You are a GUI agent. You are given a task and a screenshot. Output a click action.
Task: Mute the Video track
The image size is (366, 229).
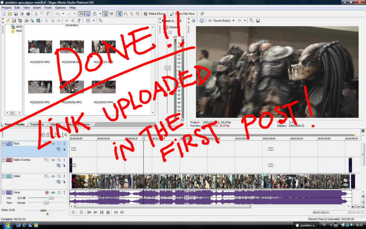(x=59, y=176)
